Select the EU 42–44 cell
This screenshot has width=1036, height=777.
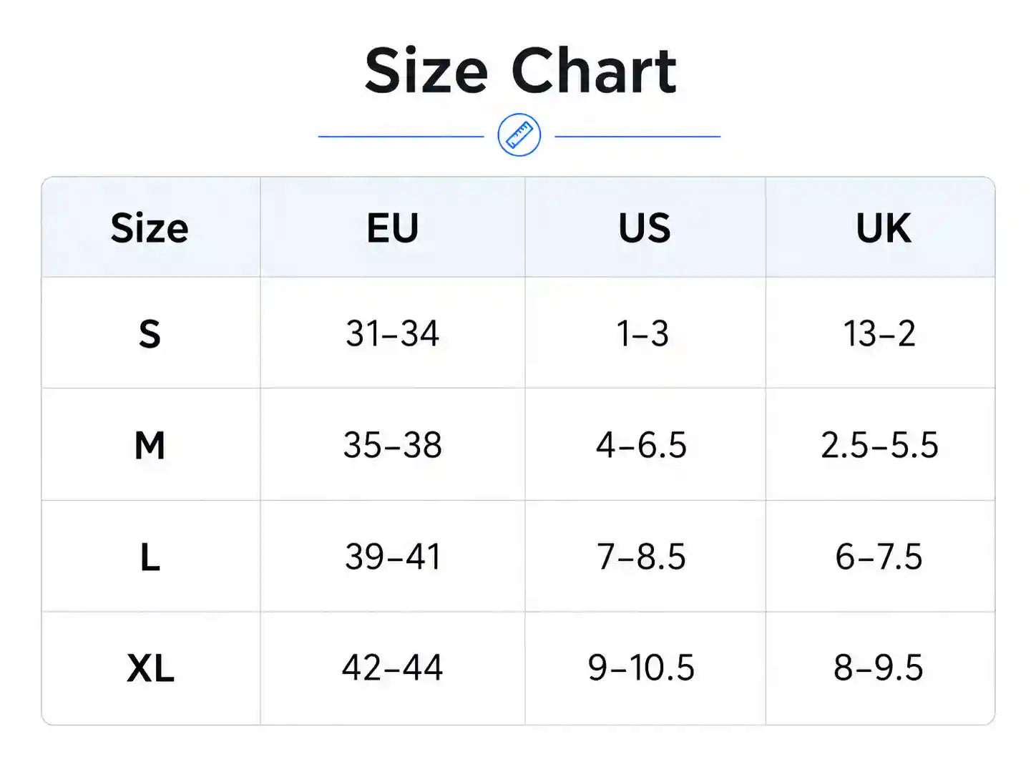pyautogui.click(x=392, y=668)
